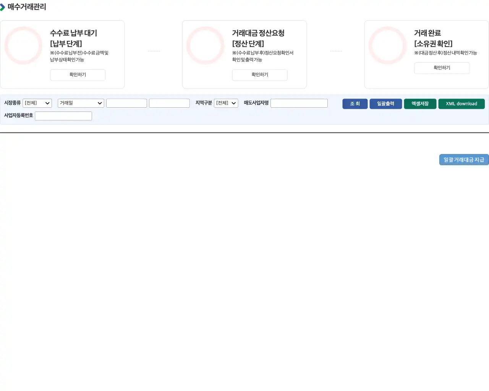The height and width of the screenshot is (391, 489).
Task: Click 확인하기 under 거래 완료
Action: [x=442, y=68]
